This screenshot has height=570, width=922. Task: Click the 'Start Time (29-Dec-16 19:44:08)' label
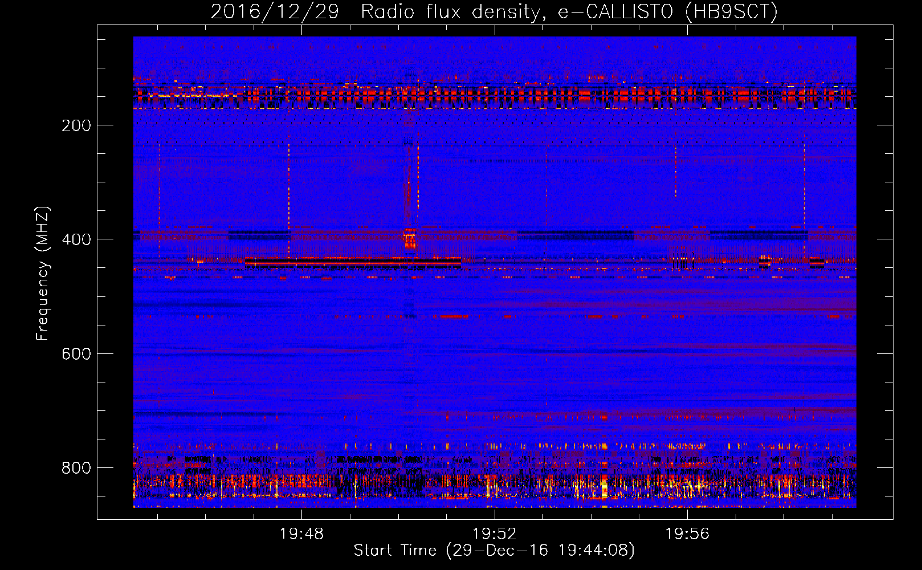pyautogui.click(x=494, y=551)
